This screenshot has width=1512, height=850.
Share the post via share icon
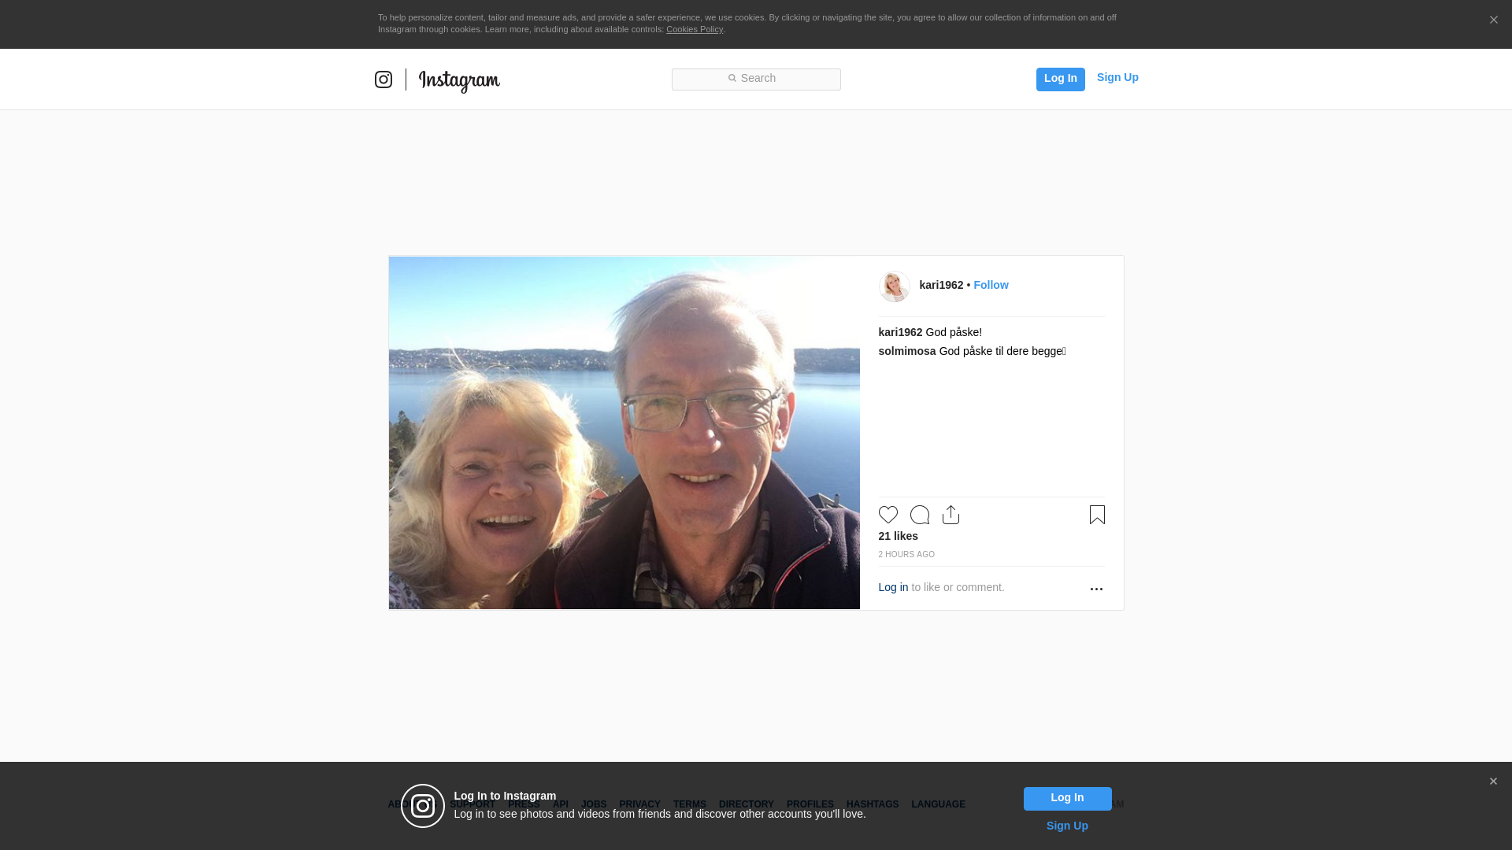[951, 515]
